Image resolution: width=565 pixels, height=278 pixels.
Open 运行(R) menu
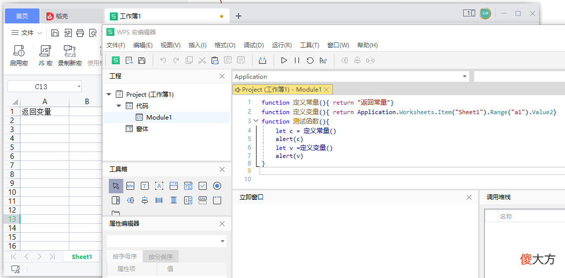coord(282,45)
